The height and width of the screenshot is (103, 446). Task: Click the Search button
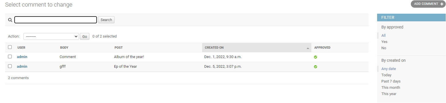106,20
